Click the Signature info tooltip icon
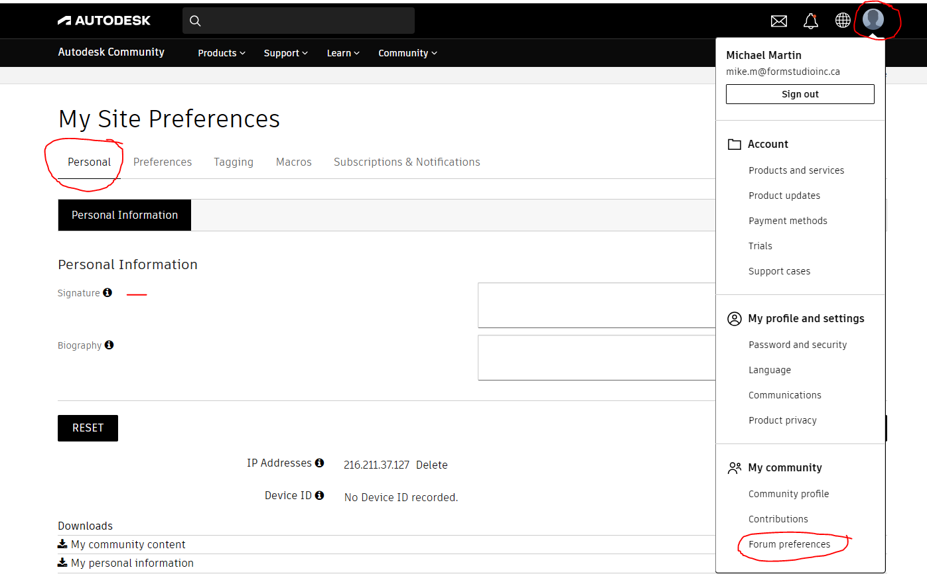This screenshot has width=927, height=586. coord(107,292)
